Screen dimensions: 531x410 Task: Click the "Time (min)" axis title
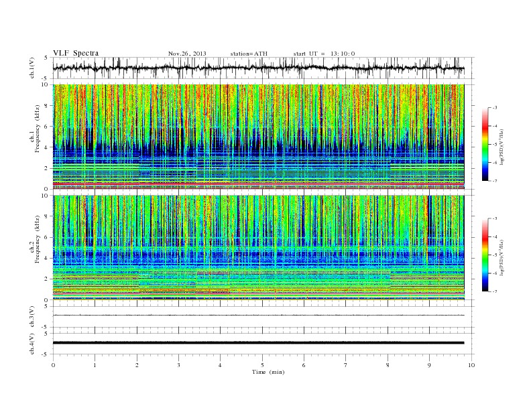click(268, 372)
